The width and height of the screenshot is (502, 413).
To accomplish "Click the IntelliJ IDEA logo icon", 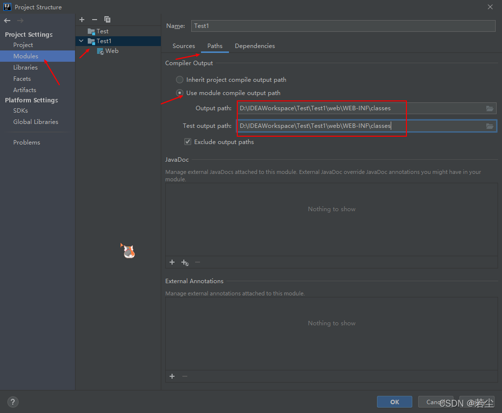I will [7, 7].
